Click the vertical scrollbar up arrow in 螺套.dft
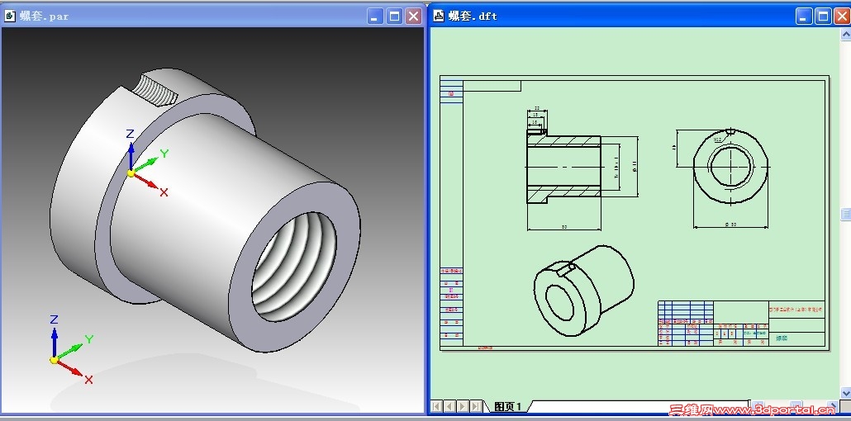Viewport: 851px width, 421px height. coord(845,33)
